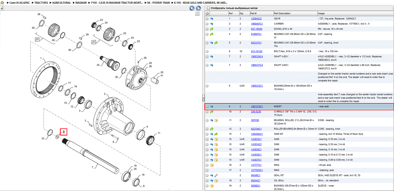Select boxed callout 21 in the diagram
This screenshot has height=191, width=394.
point(94,42)
